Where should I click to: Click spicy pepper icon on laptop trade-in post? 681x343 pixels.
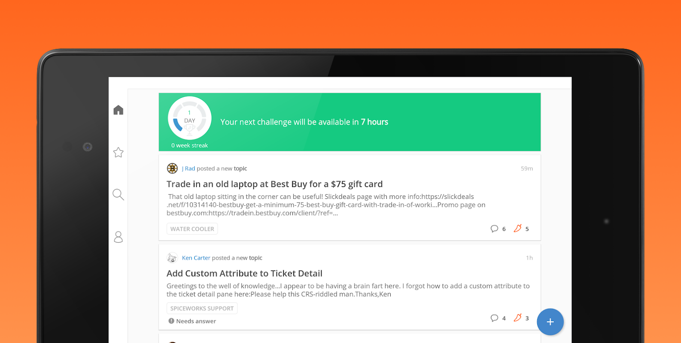pyautogui.click(x=517, y=228)
